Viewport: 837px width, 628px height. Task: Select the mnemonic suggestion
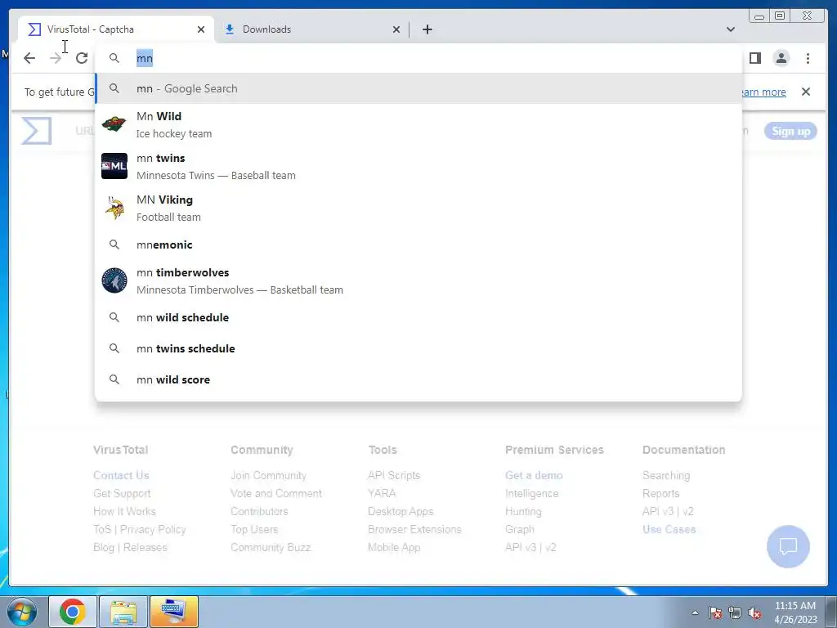418,244
